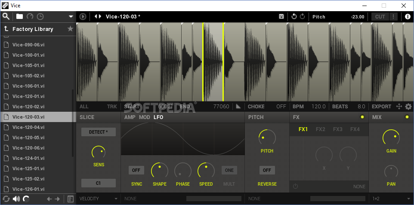Toggle CHOKE OFF setting
The width and height of the screenshot is (414, 205).
click(281, 107)
